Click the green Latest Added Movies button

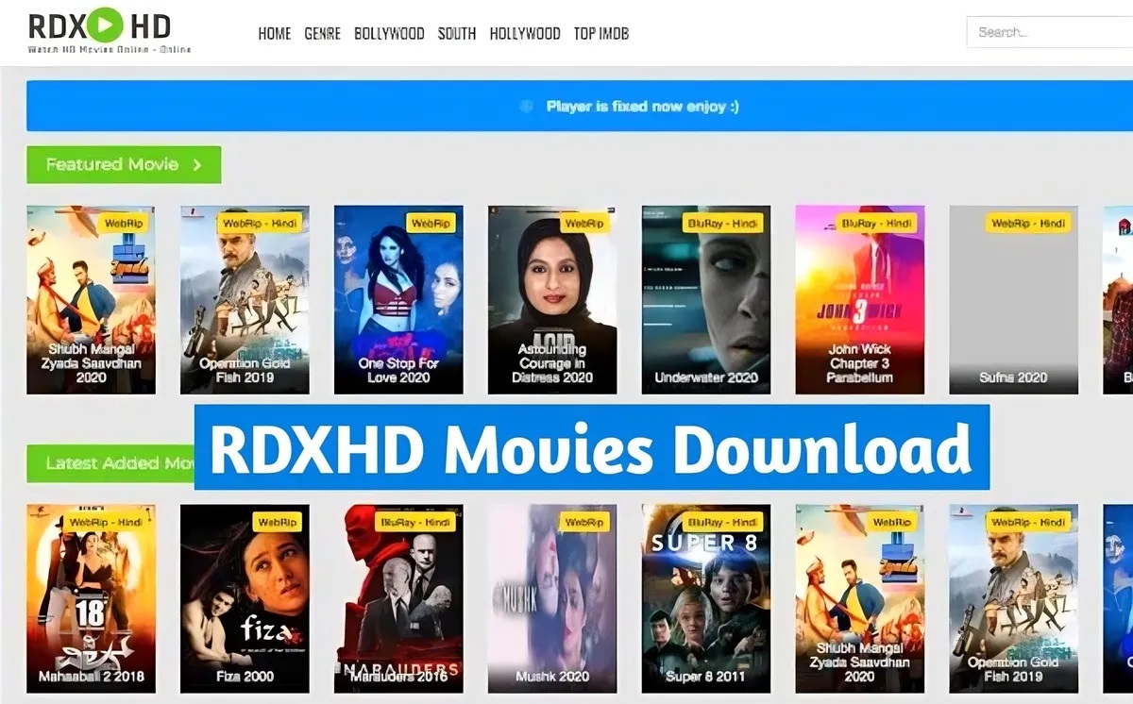[x=110, y=463]
